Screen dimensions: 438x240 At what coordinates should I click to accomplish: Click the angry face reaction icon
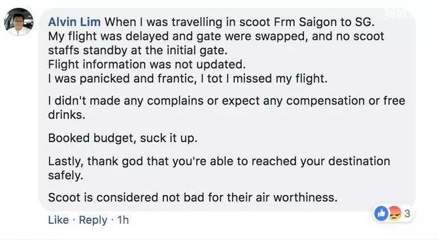coord(394,213)
